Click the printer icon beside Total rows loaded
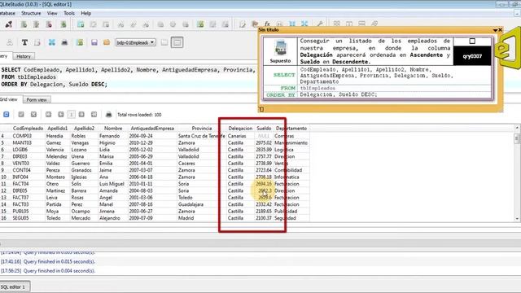Image resolution: width=521 pixels, height=293 pixels. coord(108,115)
